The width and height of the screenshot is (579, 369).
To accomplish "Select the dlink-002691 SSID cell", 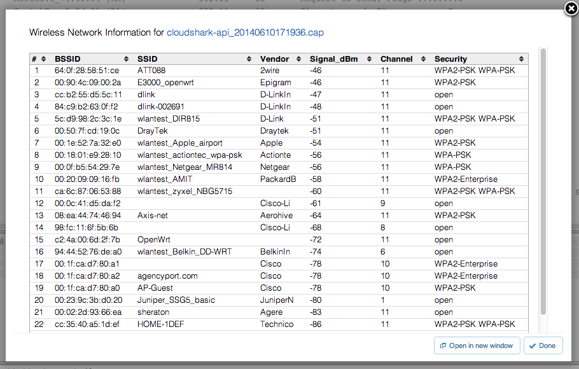I will [160, 107].
